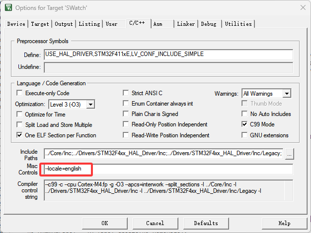Uncheck One ELF Section per Function
311x233 pixels.
tap(20, 135)
